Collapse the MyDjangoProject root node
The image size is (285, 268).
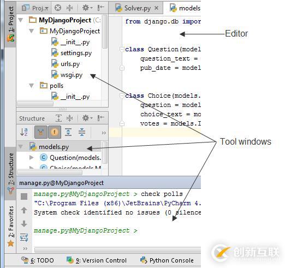pyautogui.click(x=21, y=20)
